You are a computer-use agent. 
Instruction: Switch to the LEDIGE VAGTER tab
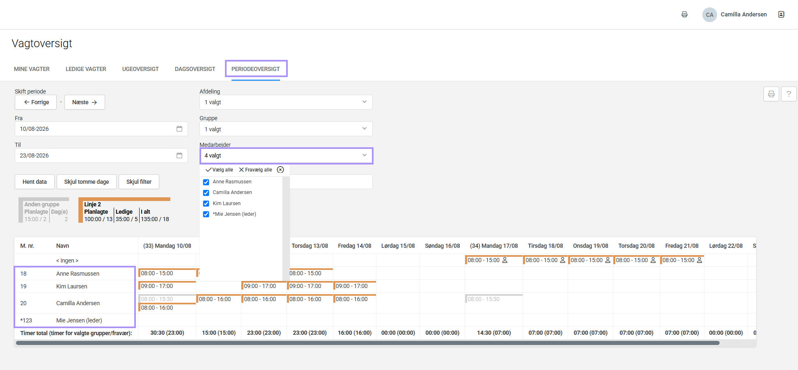86,69
